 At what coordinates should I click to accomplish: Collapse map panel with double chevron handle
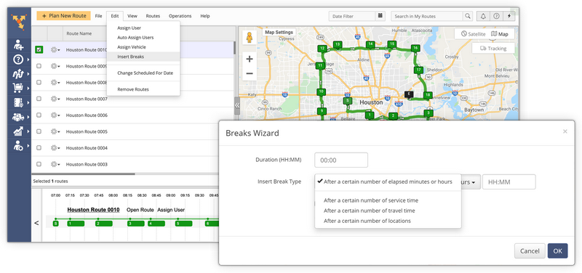click(x=237, y=105)
